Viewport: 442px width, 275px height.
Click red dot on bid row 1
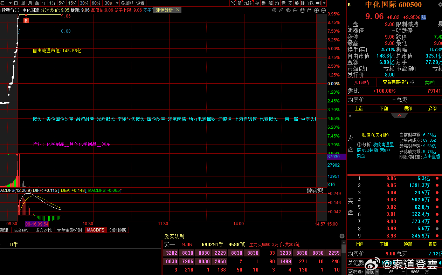click(x=437, y=178)
